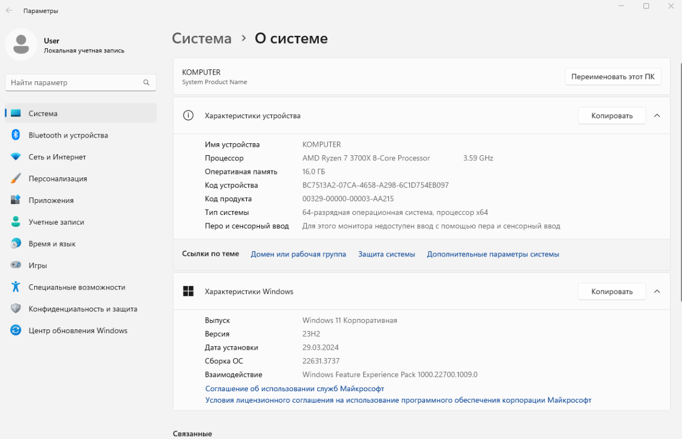682x439 pixels.
Task: Click edition Windows 11 Корпоративная
Action: tap(350, 320)
